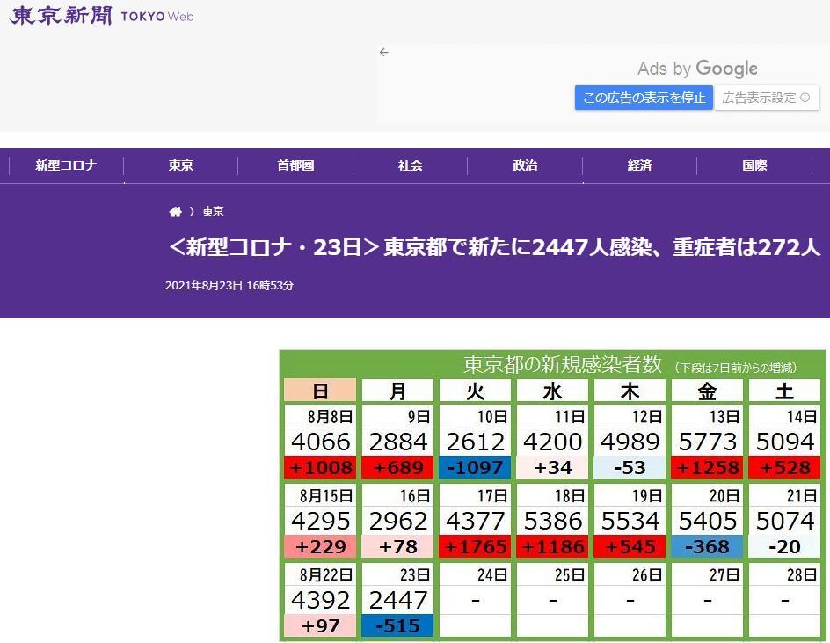Click the +97 change cell

pyautogui.click(x=320, y=625)
